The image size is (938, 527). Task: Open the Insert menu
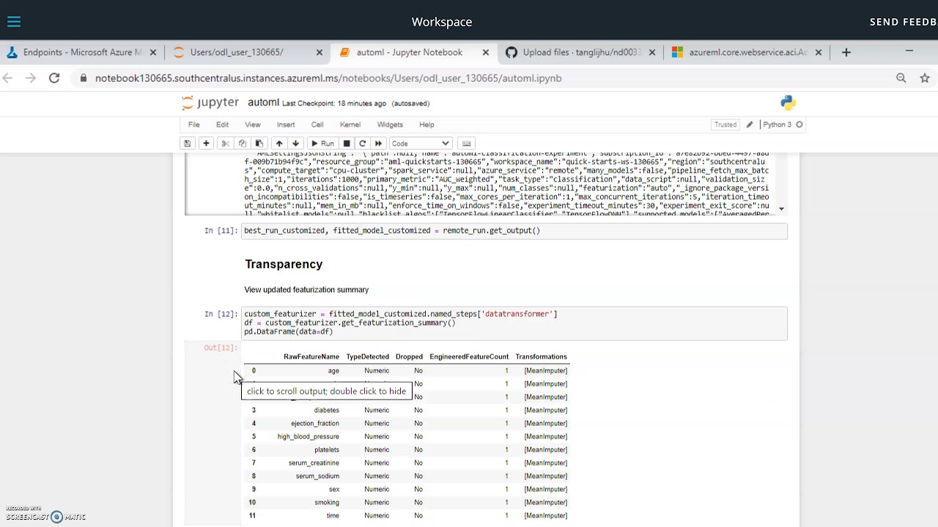(x=286, y=124)
